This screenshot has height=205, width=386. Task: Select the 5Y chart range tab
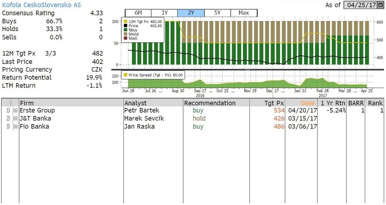tap(218, 13)
